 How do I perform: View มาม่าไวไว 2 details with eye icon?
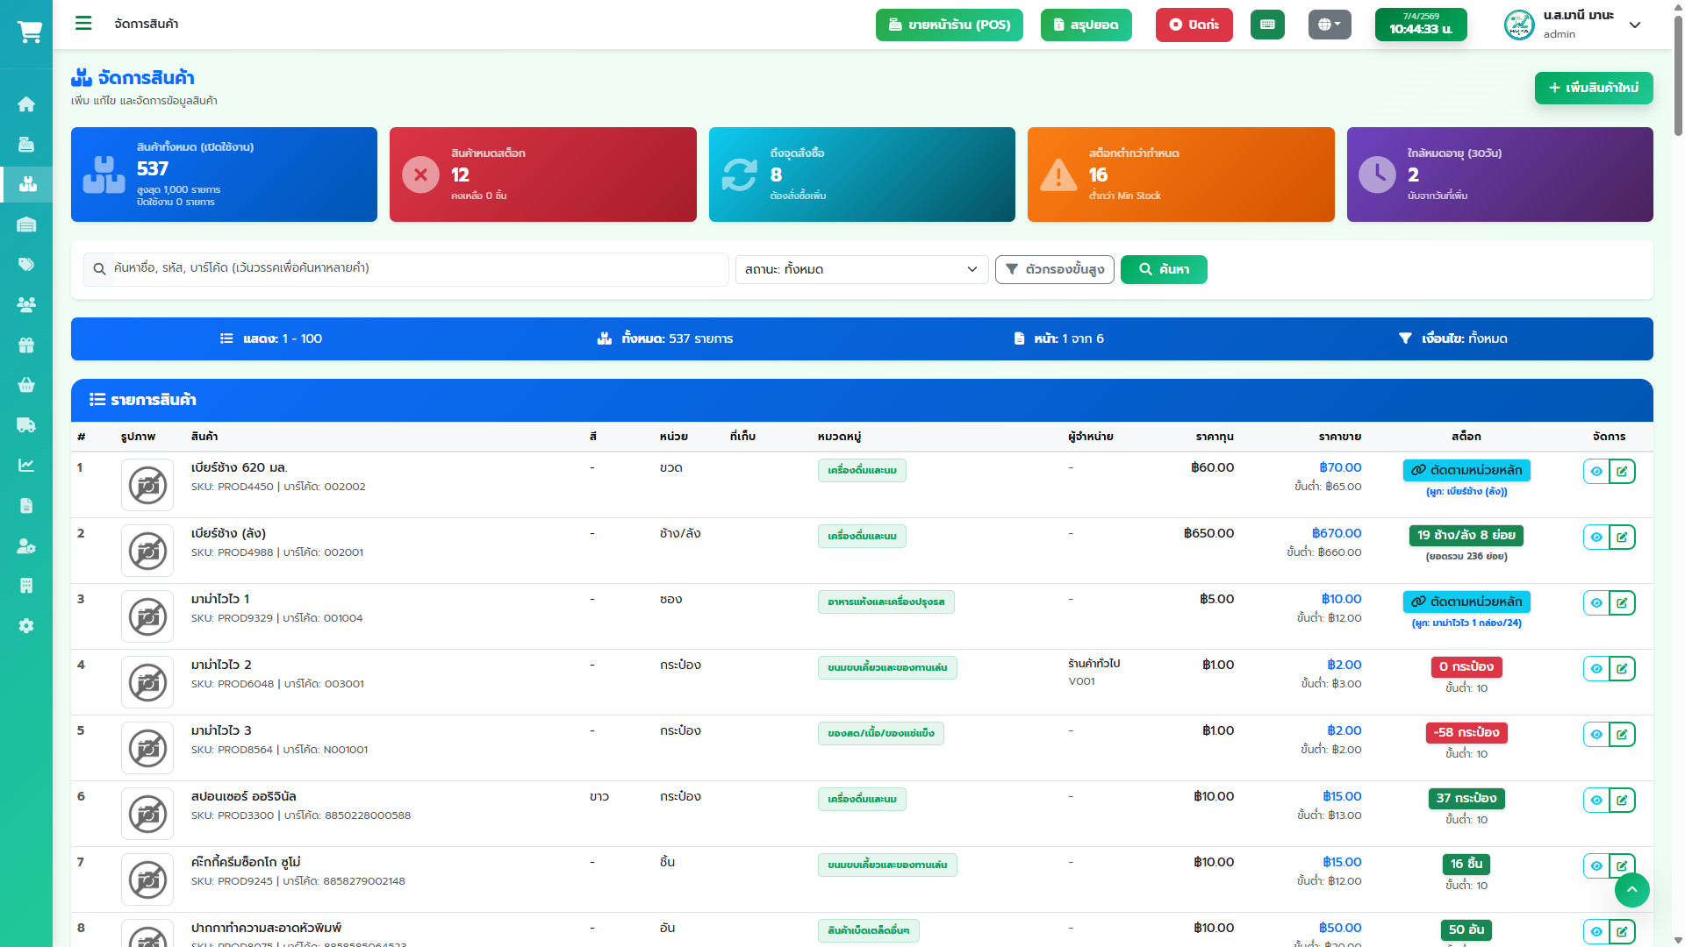click(x=1596, y=669)
